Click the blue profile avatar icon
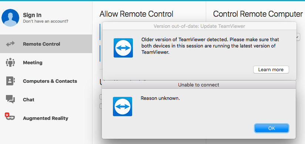Screen dimensions: 305x144 click(10, 18)
